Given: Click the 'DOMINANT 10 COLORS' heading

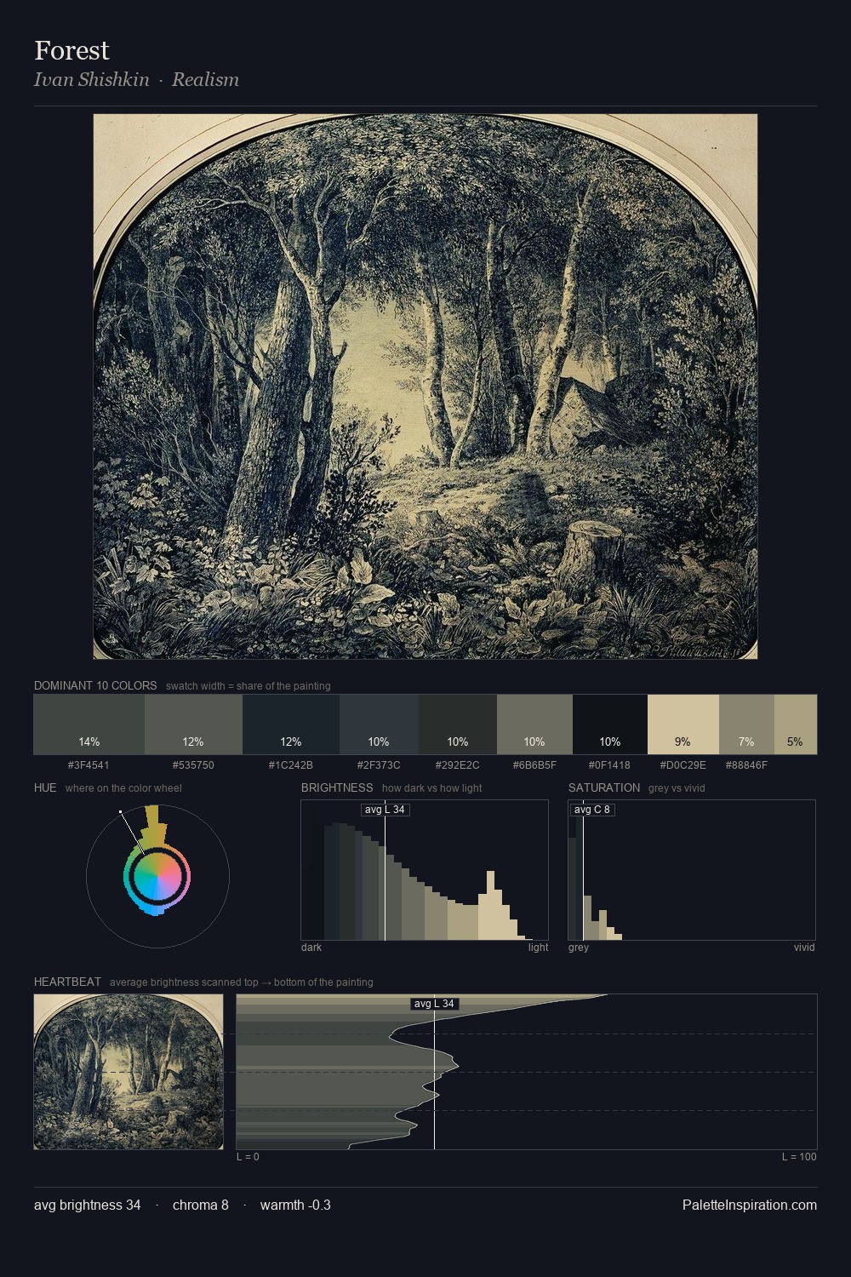Looking at the screenshot, I should click(95, 685).
